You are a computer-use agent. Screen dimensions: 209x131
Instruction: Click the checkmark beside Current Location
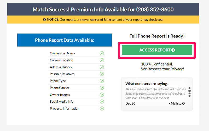pyautogui.click(x=102, y=60)
